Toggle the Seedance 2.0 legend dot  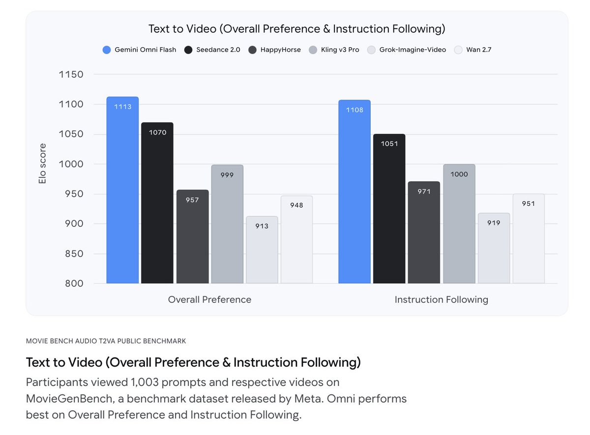pyautogui.click(x=188, y=50)
